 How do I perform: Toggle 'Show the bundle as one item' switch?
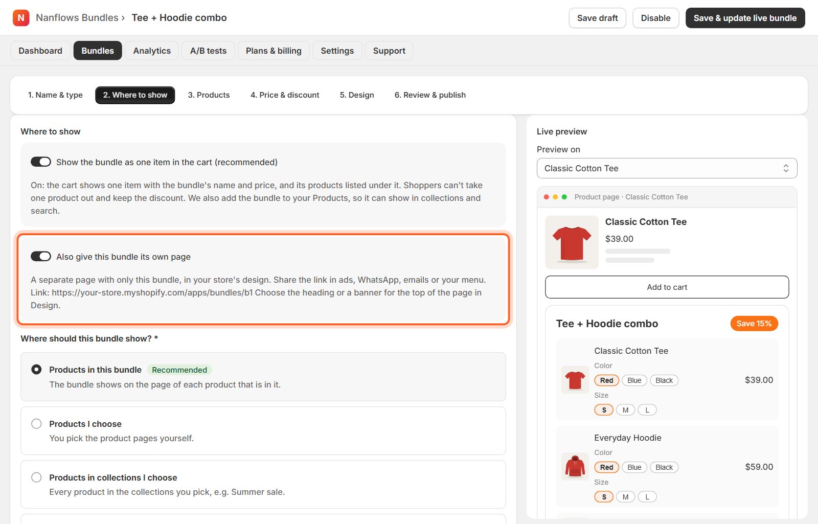[x=41, y=162]
